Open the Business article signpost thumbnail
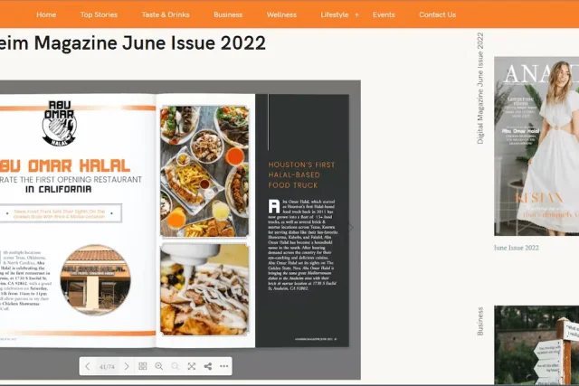Screen dimensions: 579x386 536,345
